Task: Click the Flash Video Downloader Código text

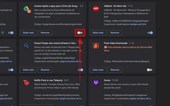Action: pyautogui.click(x=126, y=61)
